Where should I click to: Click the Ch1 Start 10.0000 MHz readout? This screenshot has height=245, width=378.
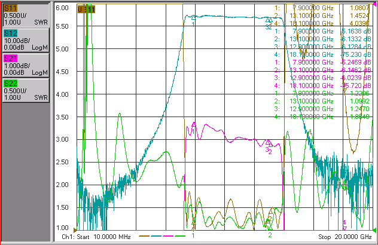click(x=96, y=237)
